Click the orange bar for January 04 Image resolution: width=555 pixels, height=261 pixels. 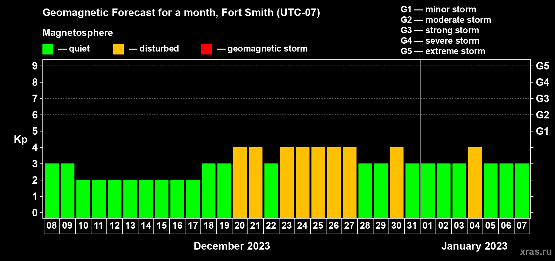[475, 182]
